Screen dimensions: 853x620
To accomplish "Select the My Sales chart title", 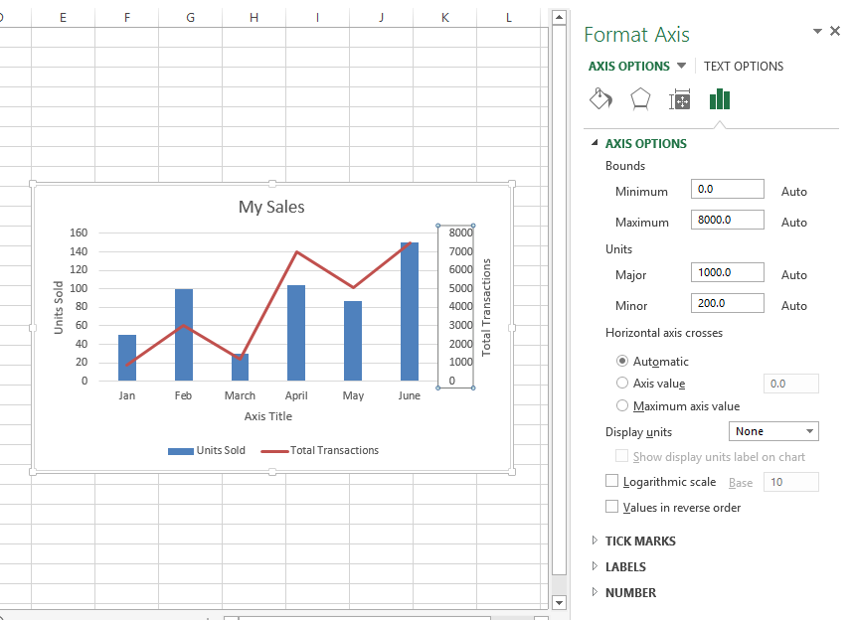I will [269, 207].
